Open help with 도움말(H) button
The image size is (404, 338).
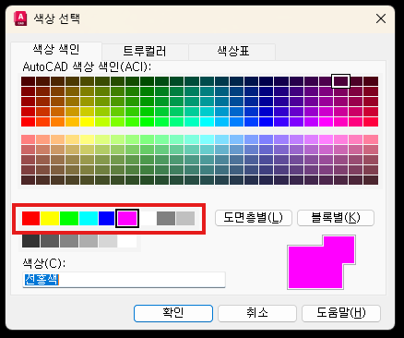(x=341, y=313)
